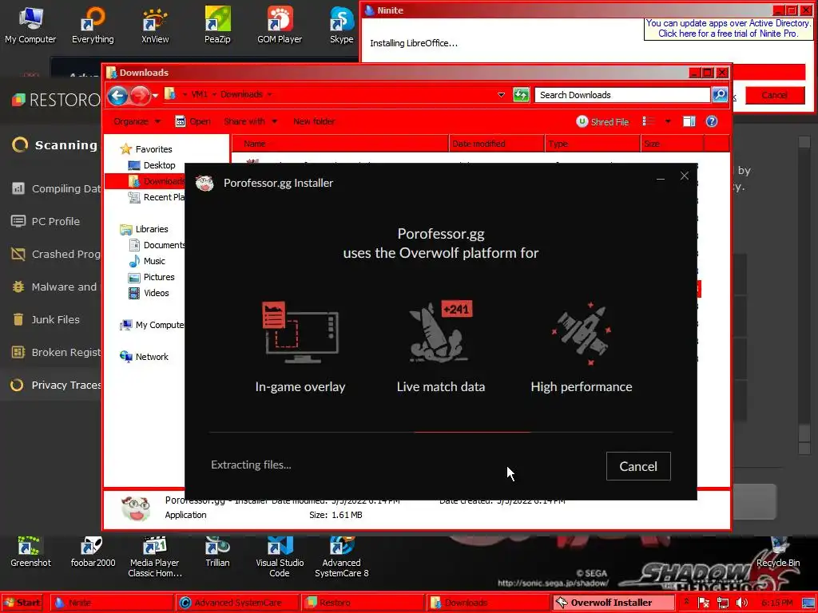Expand the VM1 breadcrumb arrow

click(x=214, y=94)
